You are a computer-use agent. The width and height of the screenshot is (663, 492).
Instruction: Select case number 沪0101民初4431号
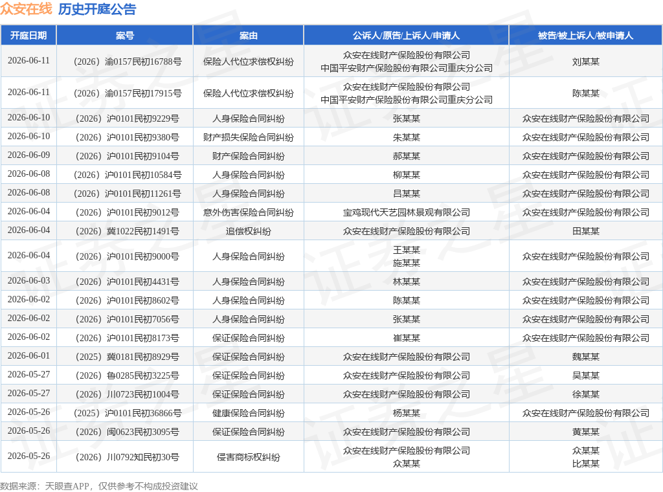coord(128,282)
